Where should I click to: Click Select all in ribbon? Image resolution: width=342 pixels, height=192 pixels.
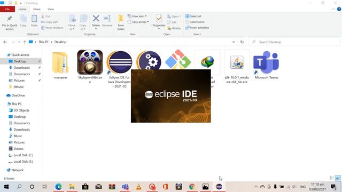coord(193,16)
